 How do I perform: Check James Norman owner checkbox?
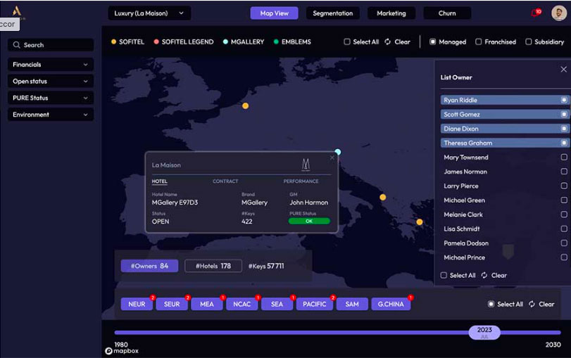pyautogui.click(x=564, y=172)
